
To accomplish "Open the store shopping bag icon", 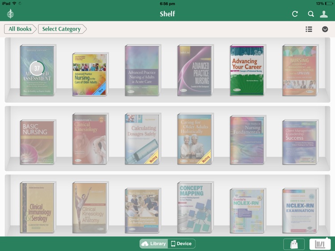I will pos(294,244).
